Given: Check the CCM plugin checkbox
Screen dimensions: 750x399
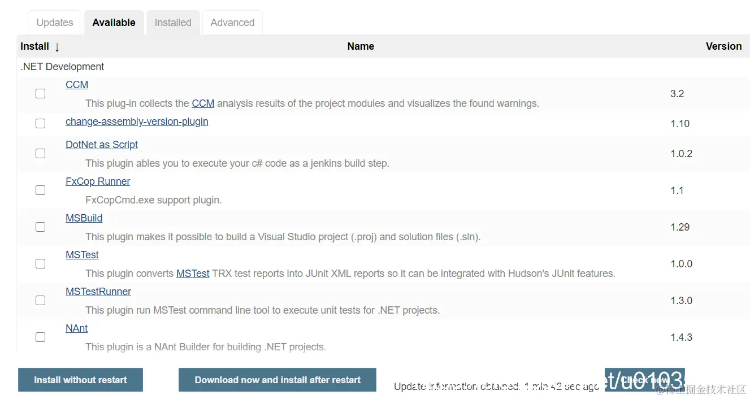Looking at the screenshot, I should 40,94.
